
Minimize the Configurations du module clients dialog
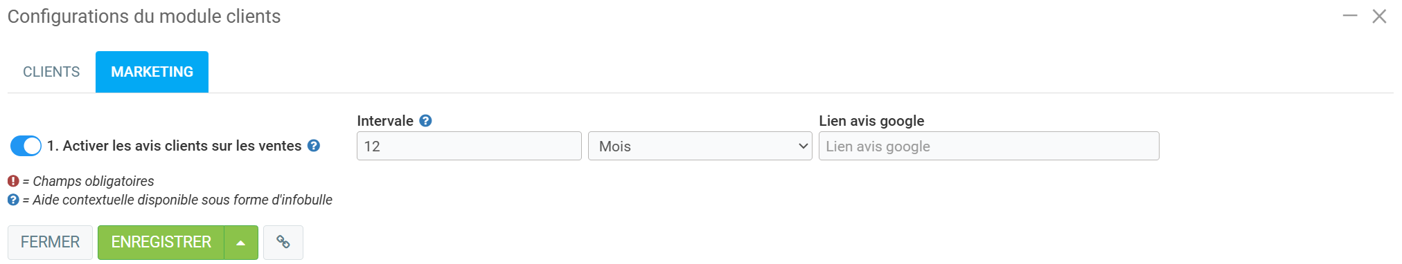click(1350, 15)
